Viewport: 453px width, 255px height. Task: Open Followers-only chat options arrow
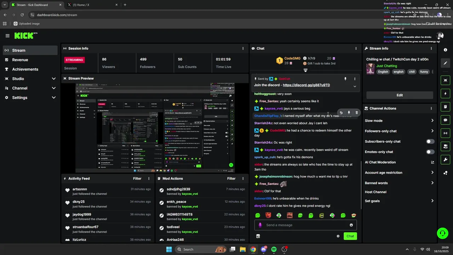[432, 131]
